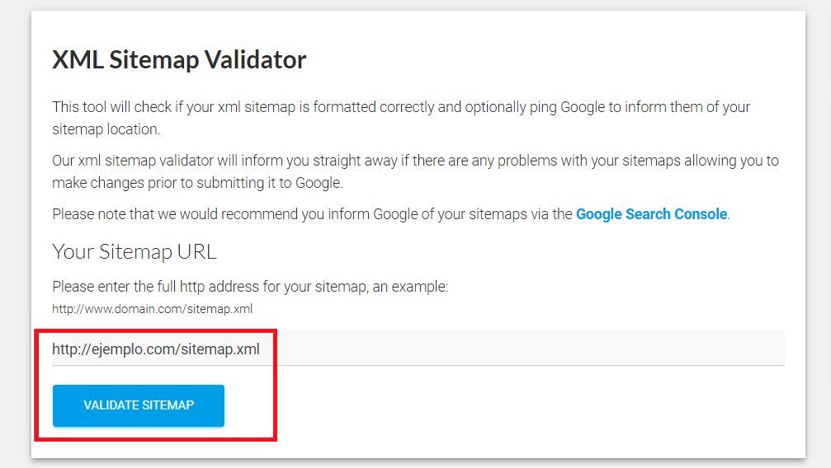
Task: Click the line starting "make changes prior to submitting"
Action: pos(196,182)
